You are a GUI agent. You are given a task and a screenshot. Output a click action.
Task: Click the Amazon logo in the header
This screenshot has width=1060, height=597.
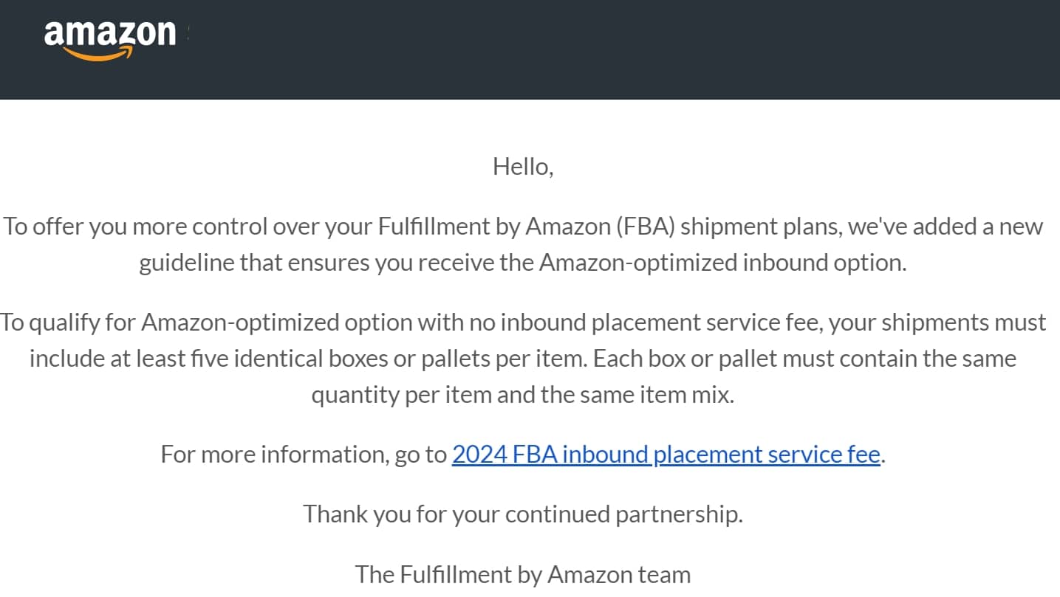[110, 40]
